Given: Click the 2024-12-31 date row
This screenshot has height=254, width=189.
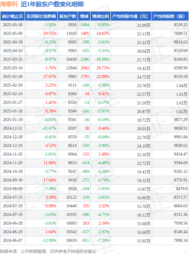Looking at the screenshot, I should point(94,128).
